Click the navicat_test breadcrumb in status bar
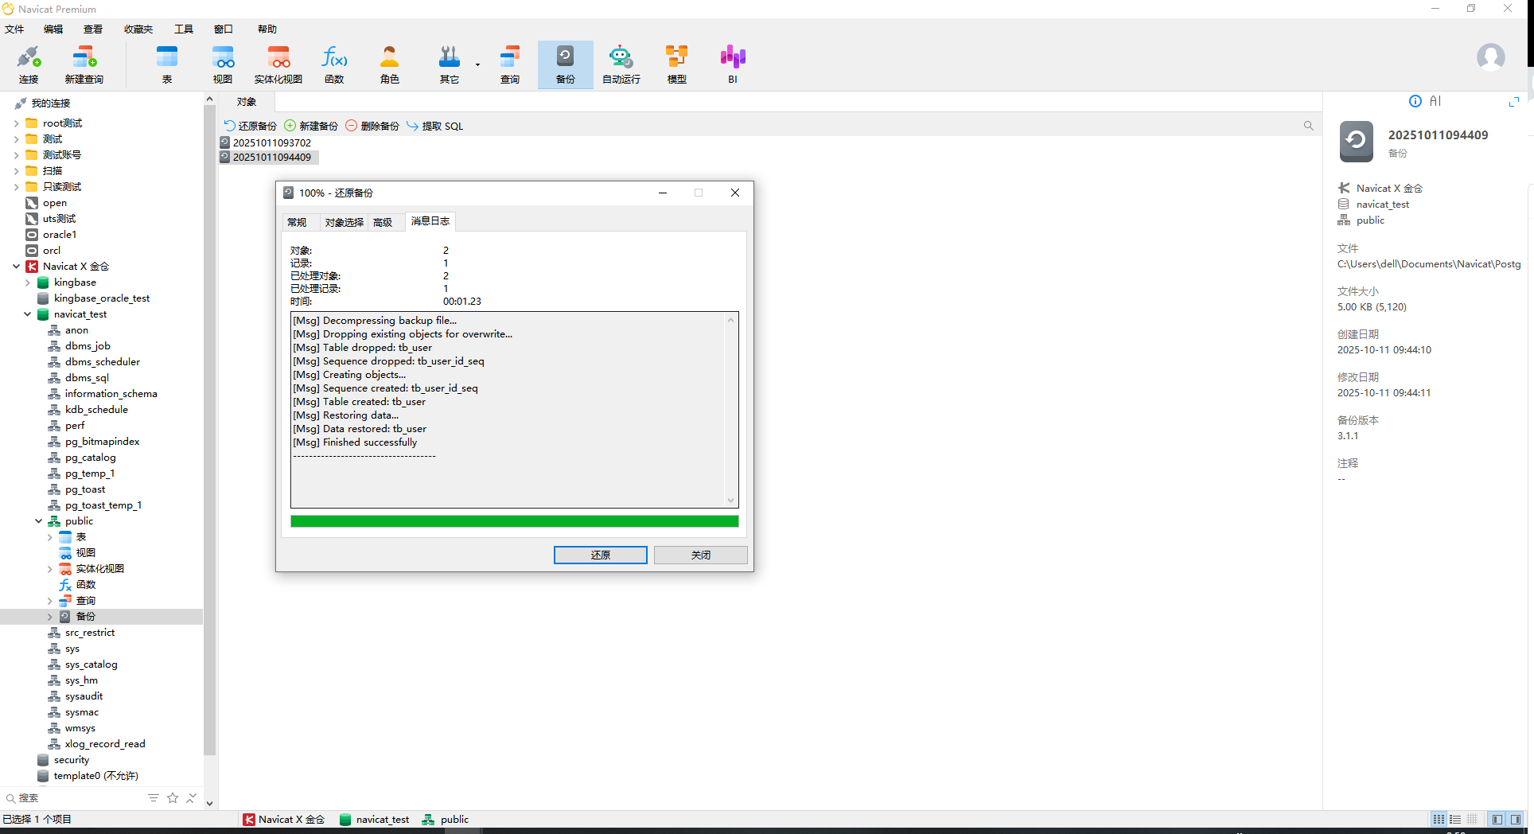The height and width of the screenshot is (834, 1534). [375, 819]
